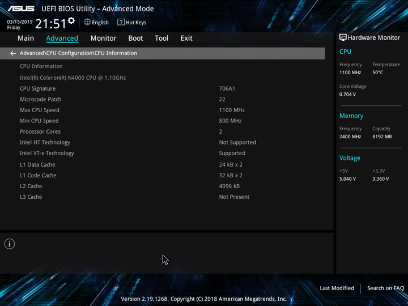Click the Not Supported value

(x=237, y=142)
